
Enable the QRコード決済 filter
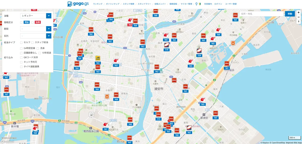pos(21,58)
